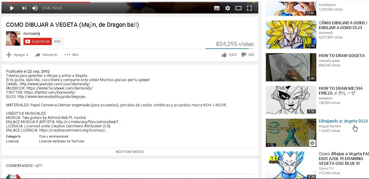The width and height of the screenshot is (369, 179).
Task: Open the Cómic TV channel name
Action: [x=326, y=168]
